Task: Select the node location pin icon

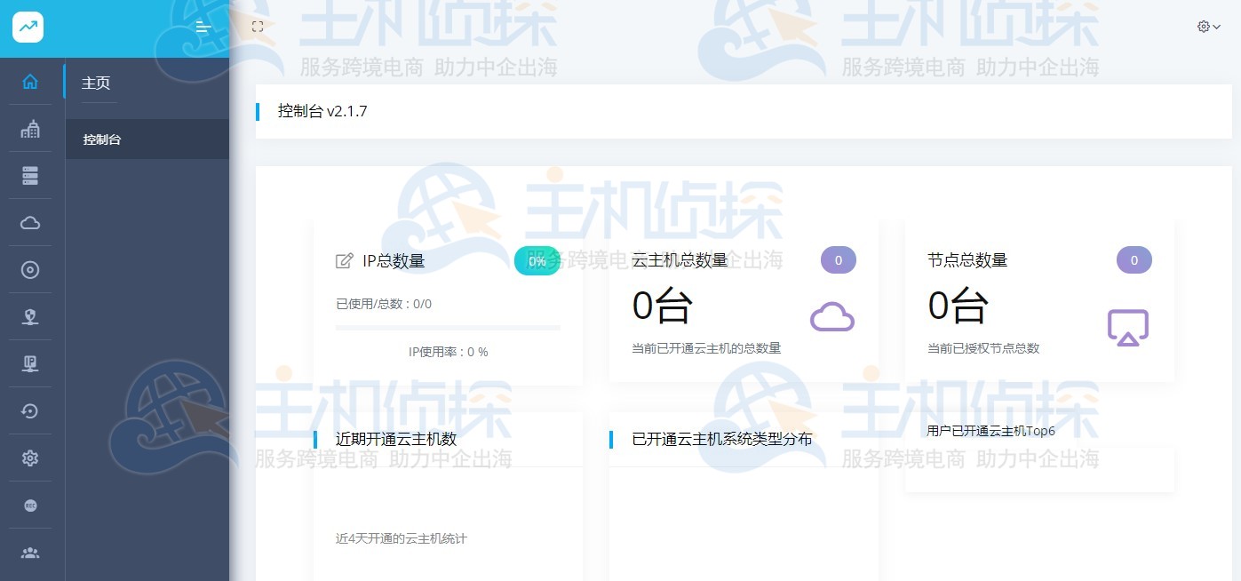Action: click(29, 316)
